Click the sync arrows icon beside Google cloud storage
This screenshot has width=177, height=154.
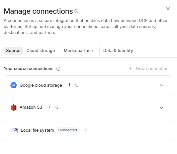[x=76, y=85]
